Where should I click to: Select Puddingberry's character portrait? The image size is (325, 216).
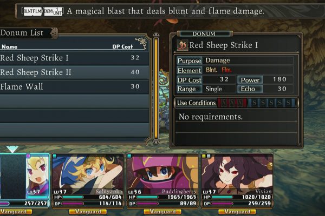coord(162,174)
